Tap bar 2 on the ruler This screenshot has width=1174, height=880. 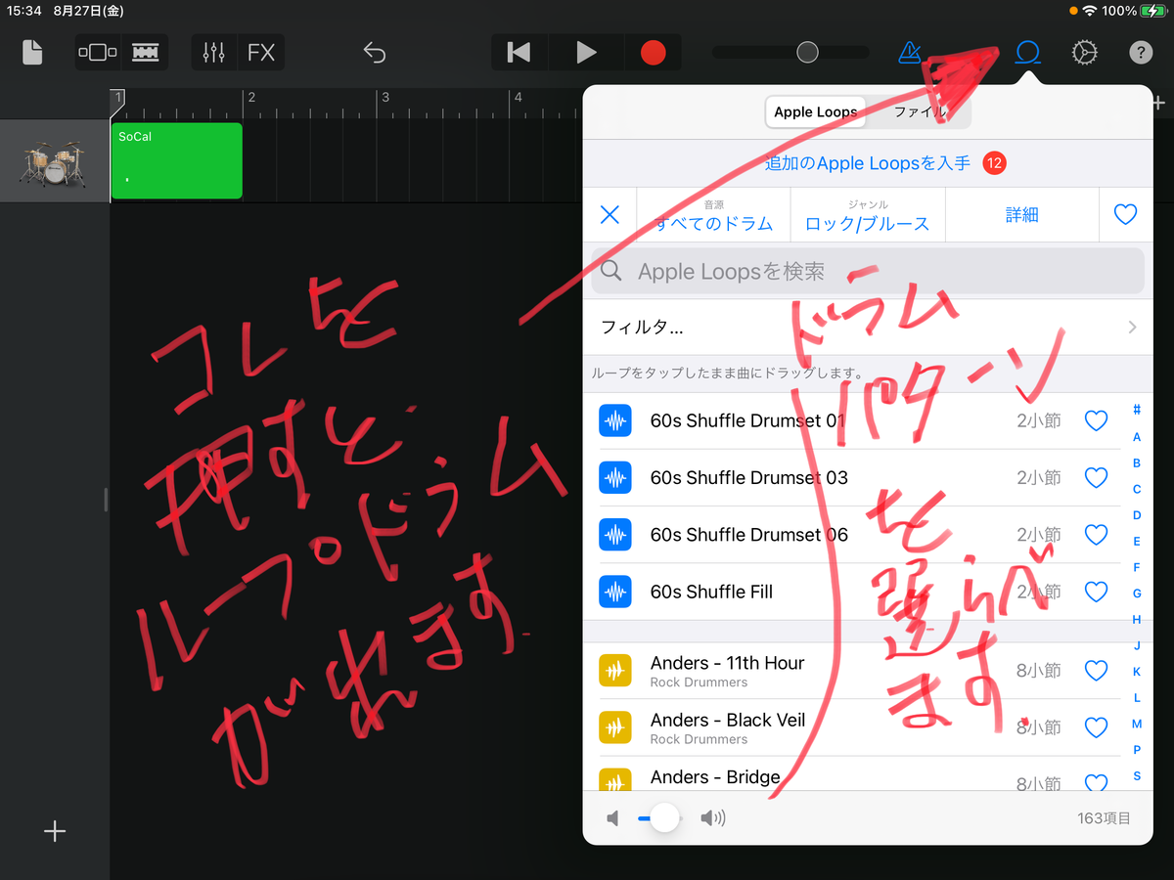[x=251, y=97]
